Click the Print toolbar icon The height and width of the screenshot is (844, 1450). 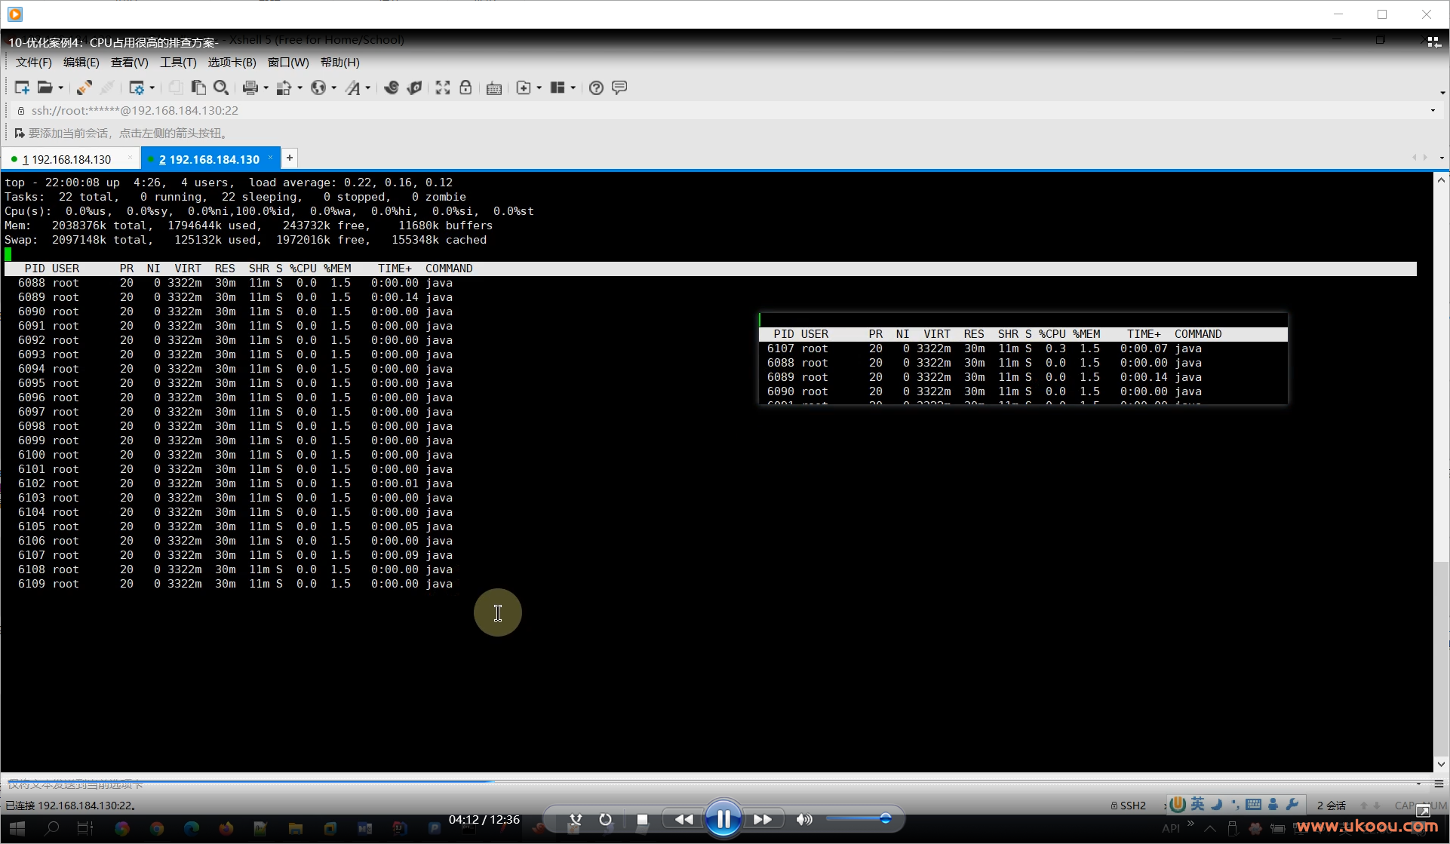click(250, 87)
